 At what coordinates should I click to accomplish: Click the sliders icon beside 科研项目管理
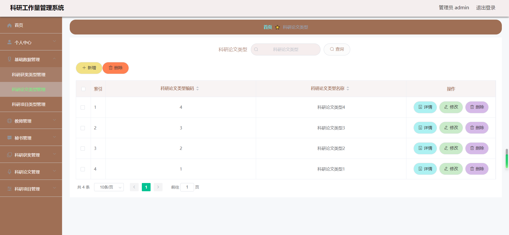click(x=10, y=189)
